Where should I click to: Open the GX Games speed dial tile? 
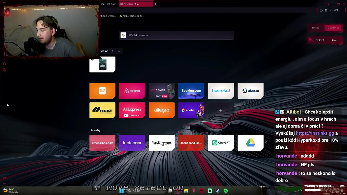click(x=162, y=91)
